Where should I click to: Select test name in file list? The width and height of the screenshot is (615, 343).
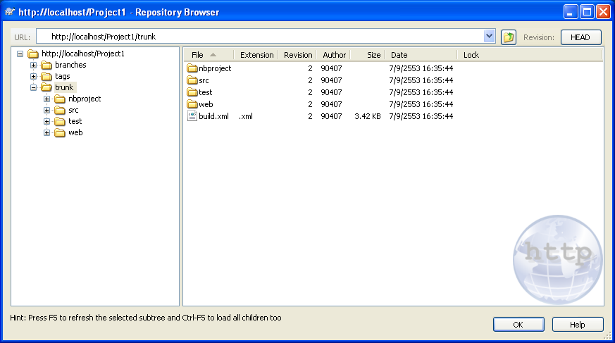[x=206, y=92]
